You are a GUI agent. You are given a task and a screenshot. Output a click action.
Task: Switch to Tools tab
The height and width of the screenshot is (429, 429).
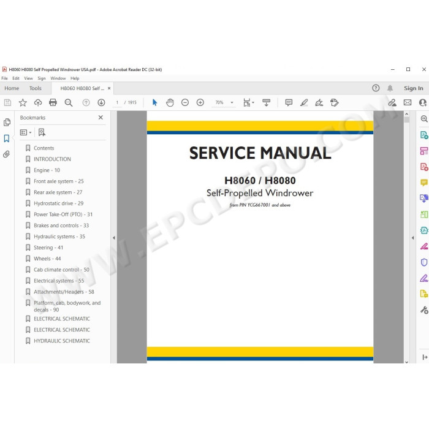[x=36, y=88]
